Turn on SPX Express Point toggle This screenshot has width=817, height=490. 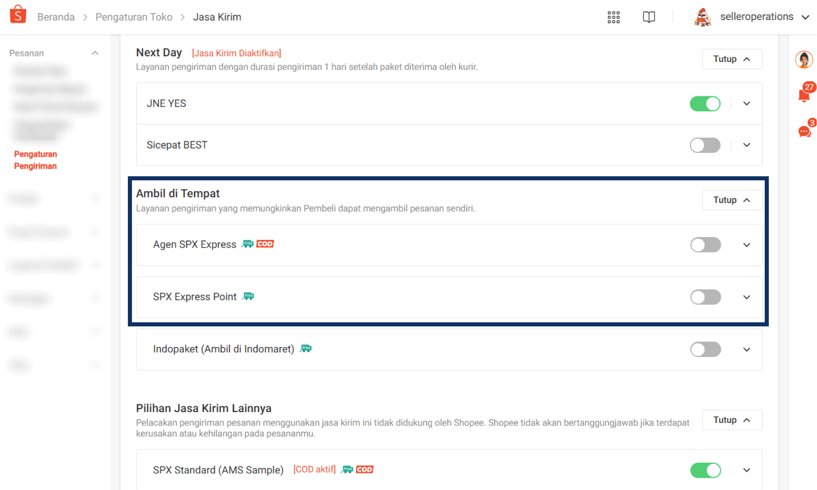705,297
